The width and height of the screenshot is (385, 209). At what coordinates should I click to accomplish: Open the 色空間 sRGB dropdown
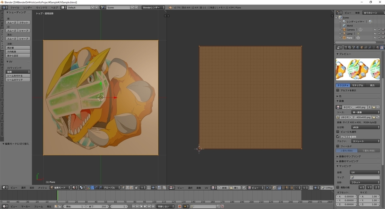click(365, 127)
